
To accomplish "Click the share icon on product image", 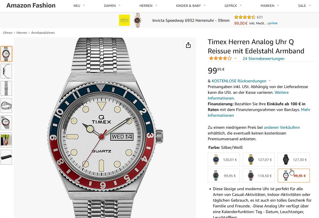I will [188, 45].
